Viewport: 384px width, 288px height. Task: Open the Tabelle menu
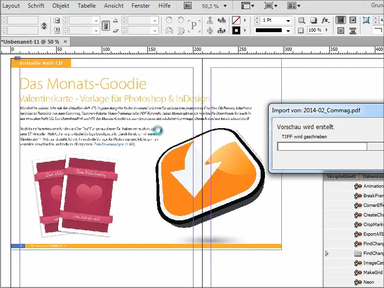point(87,6)
